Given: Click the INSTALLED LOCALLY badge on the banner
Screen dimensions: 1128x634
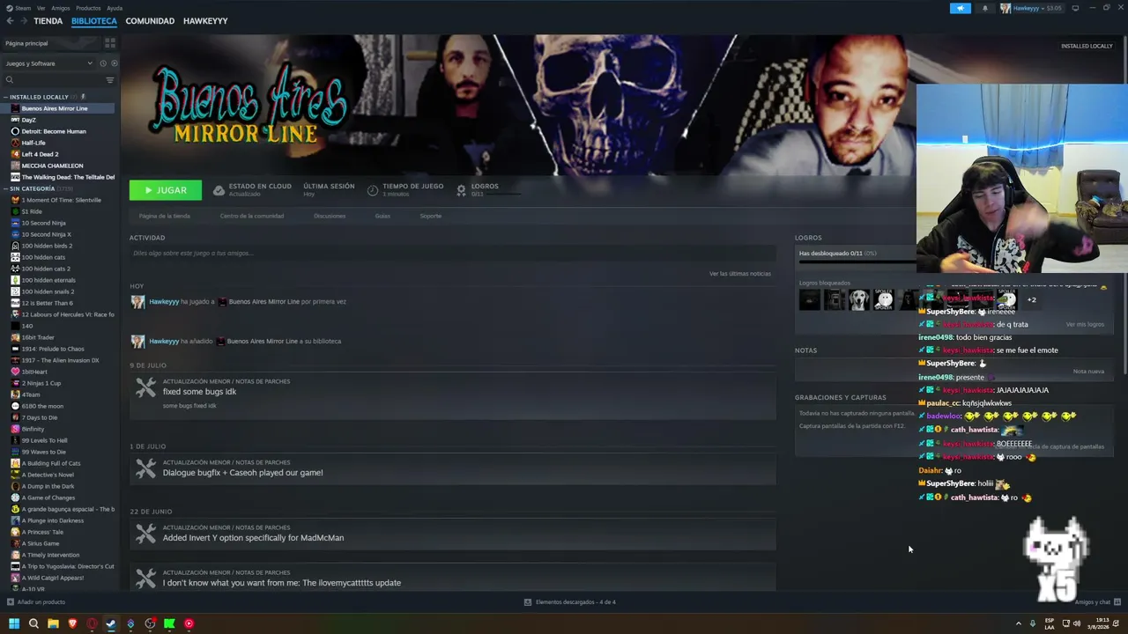Looking at the screenshot, I should pos(1087,46).
